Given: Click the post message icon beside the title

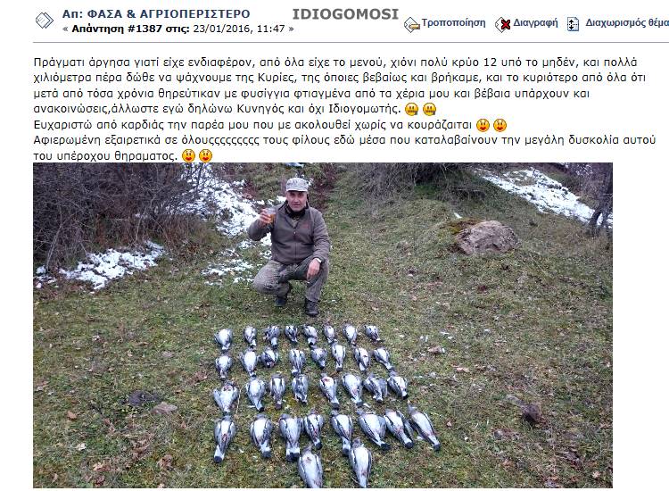Looking at the screenshot, I should 45,20.
